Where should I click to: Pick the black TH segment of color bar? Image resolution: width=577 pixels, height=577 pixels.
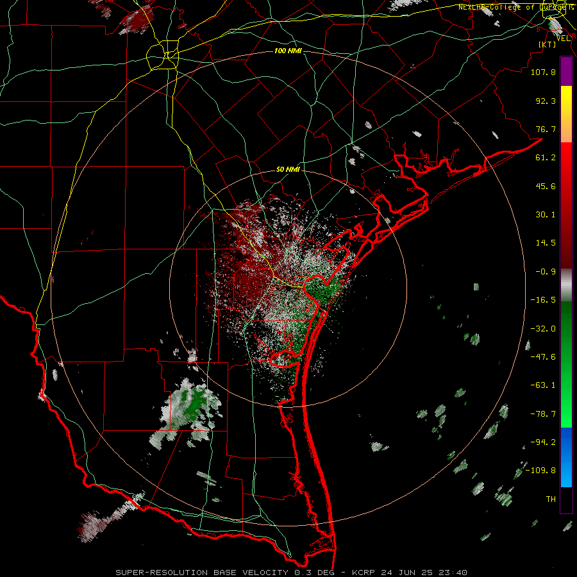pyautogui.click(x=566, y=500)
